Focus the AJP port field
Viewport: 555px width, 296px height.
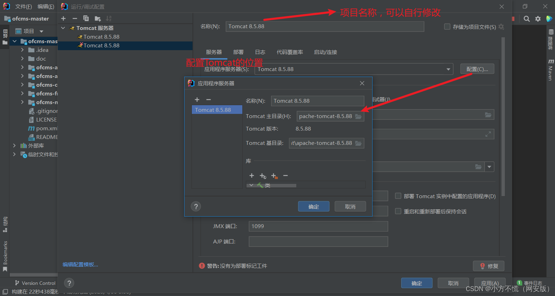[318, 242]
